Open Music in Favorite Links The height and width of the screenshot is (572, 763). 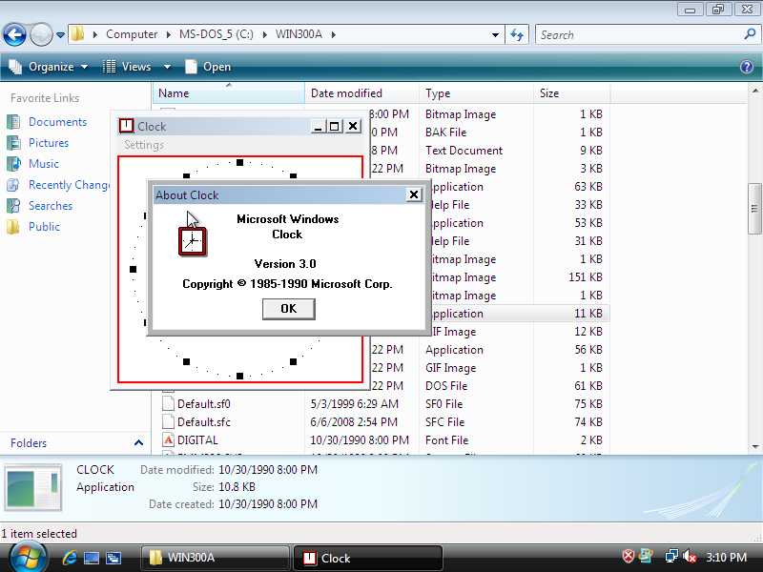(44, 164)
